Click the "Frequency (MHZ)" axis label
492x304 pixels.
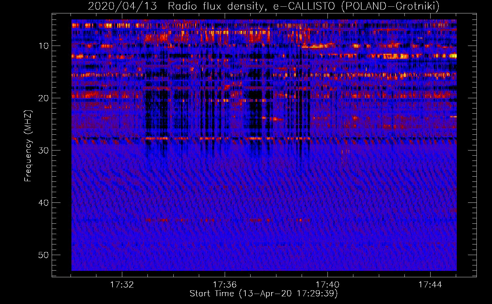[x=28, y=146]
